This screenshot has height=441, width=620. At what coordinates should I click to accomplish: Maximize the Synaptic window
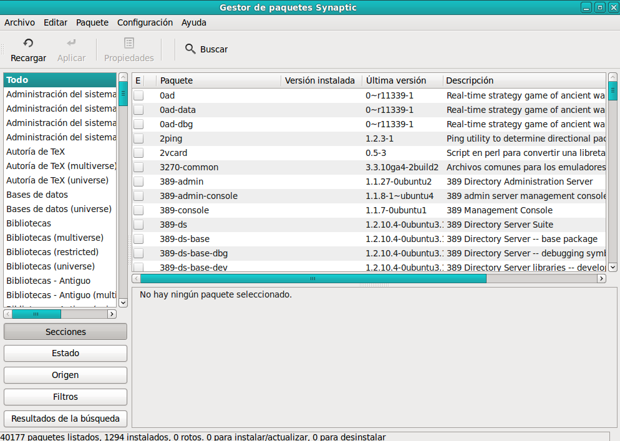600,7
